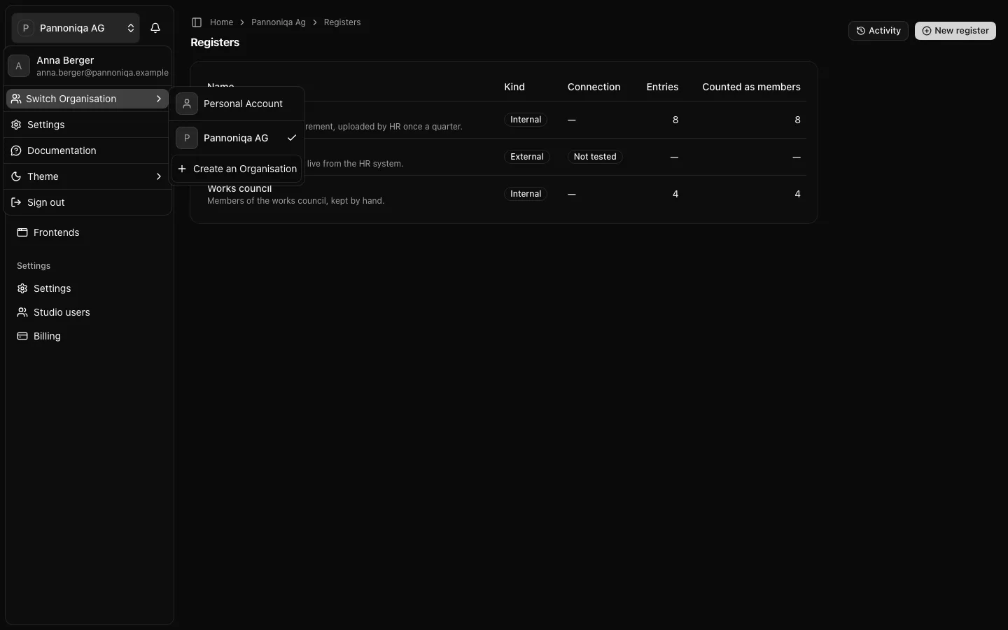Expand the Switch Organisation submenu
The height and width of the screenshot is (630, 1008).
pyautogui.click(x=87, y=99)
